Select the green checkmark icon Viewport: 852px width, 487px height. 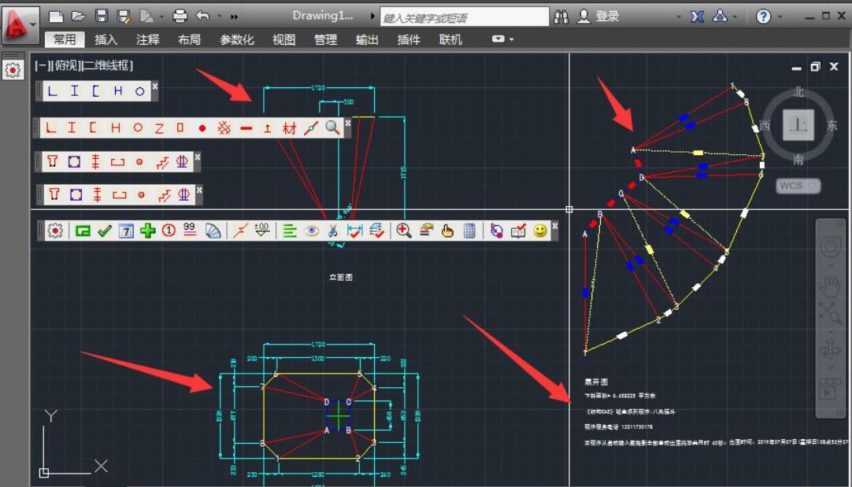coord(104,231)
